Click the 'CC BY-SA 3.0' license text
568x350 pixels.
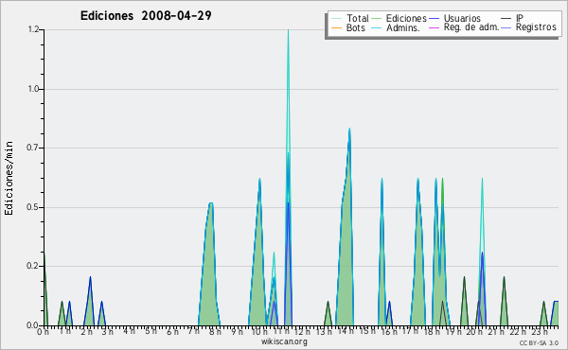[539, 343]
